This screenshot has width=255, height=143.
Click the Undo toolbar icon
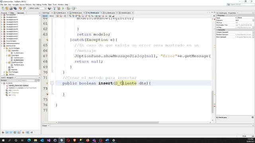(20, 8)
